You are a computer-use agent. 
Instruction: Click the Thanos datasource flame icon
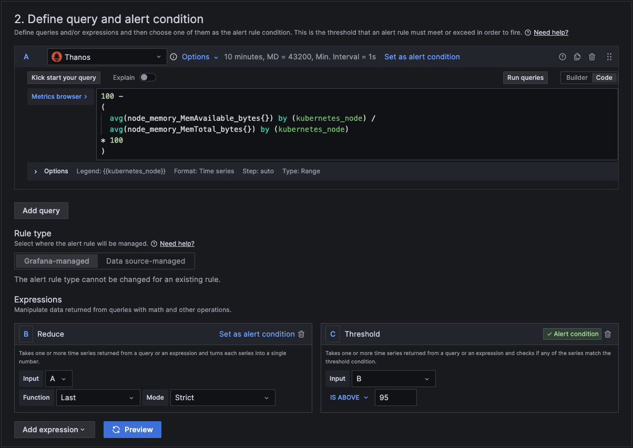[x=57, y=57]
